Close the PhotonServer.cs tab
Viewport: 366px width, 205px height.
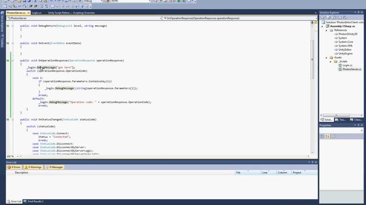point(29,13)
